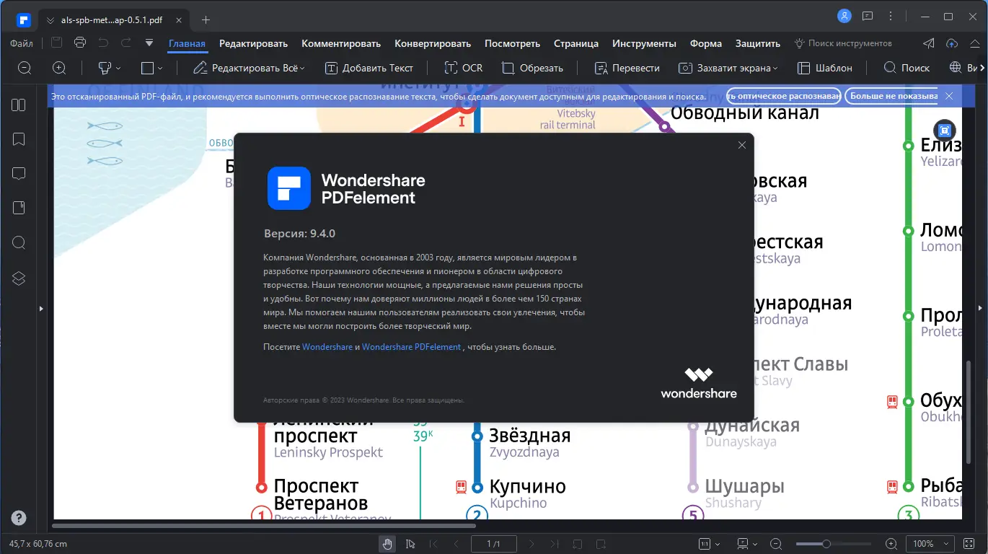Open the thumbnails panel in the left sidebar
Viewport: 988px width, 554px height.
pos(19,105)
